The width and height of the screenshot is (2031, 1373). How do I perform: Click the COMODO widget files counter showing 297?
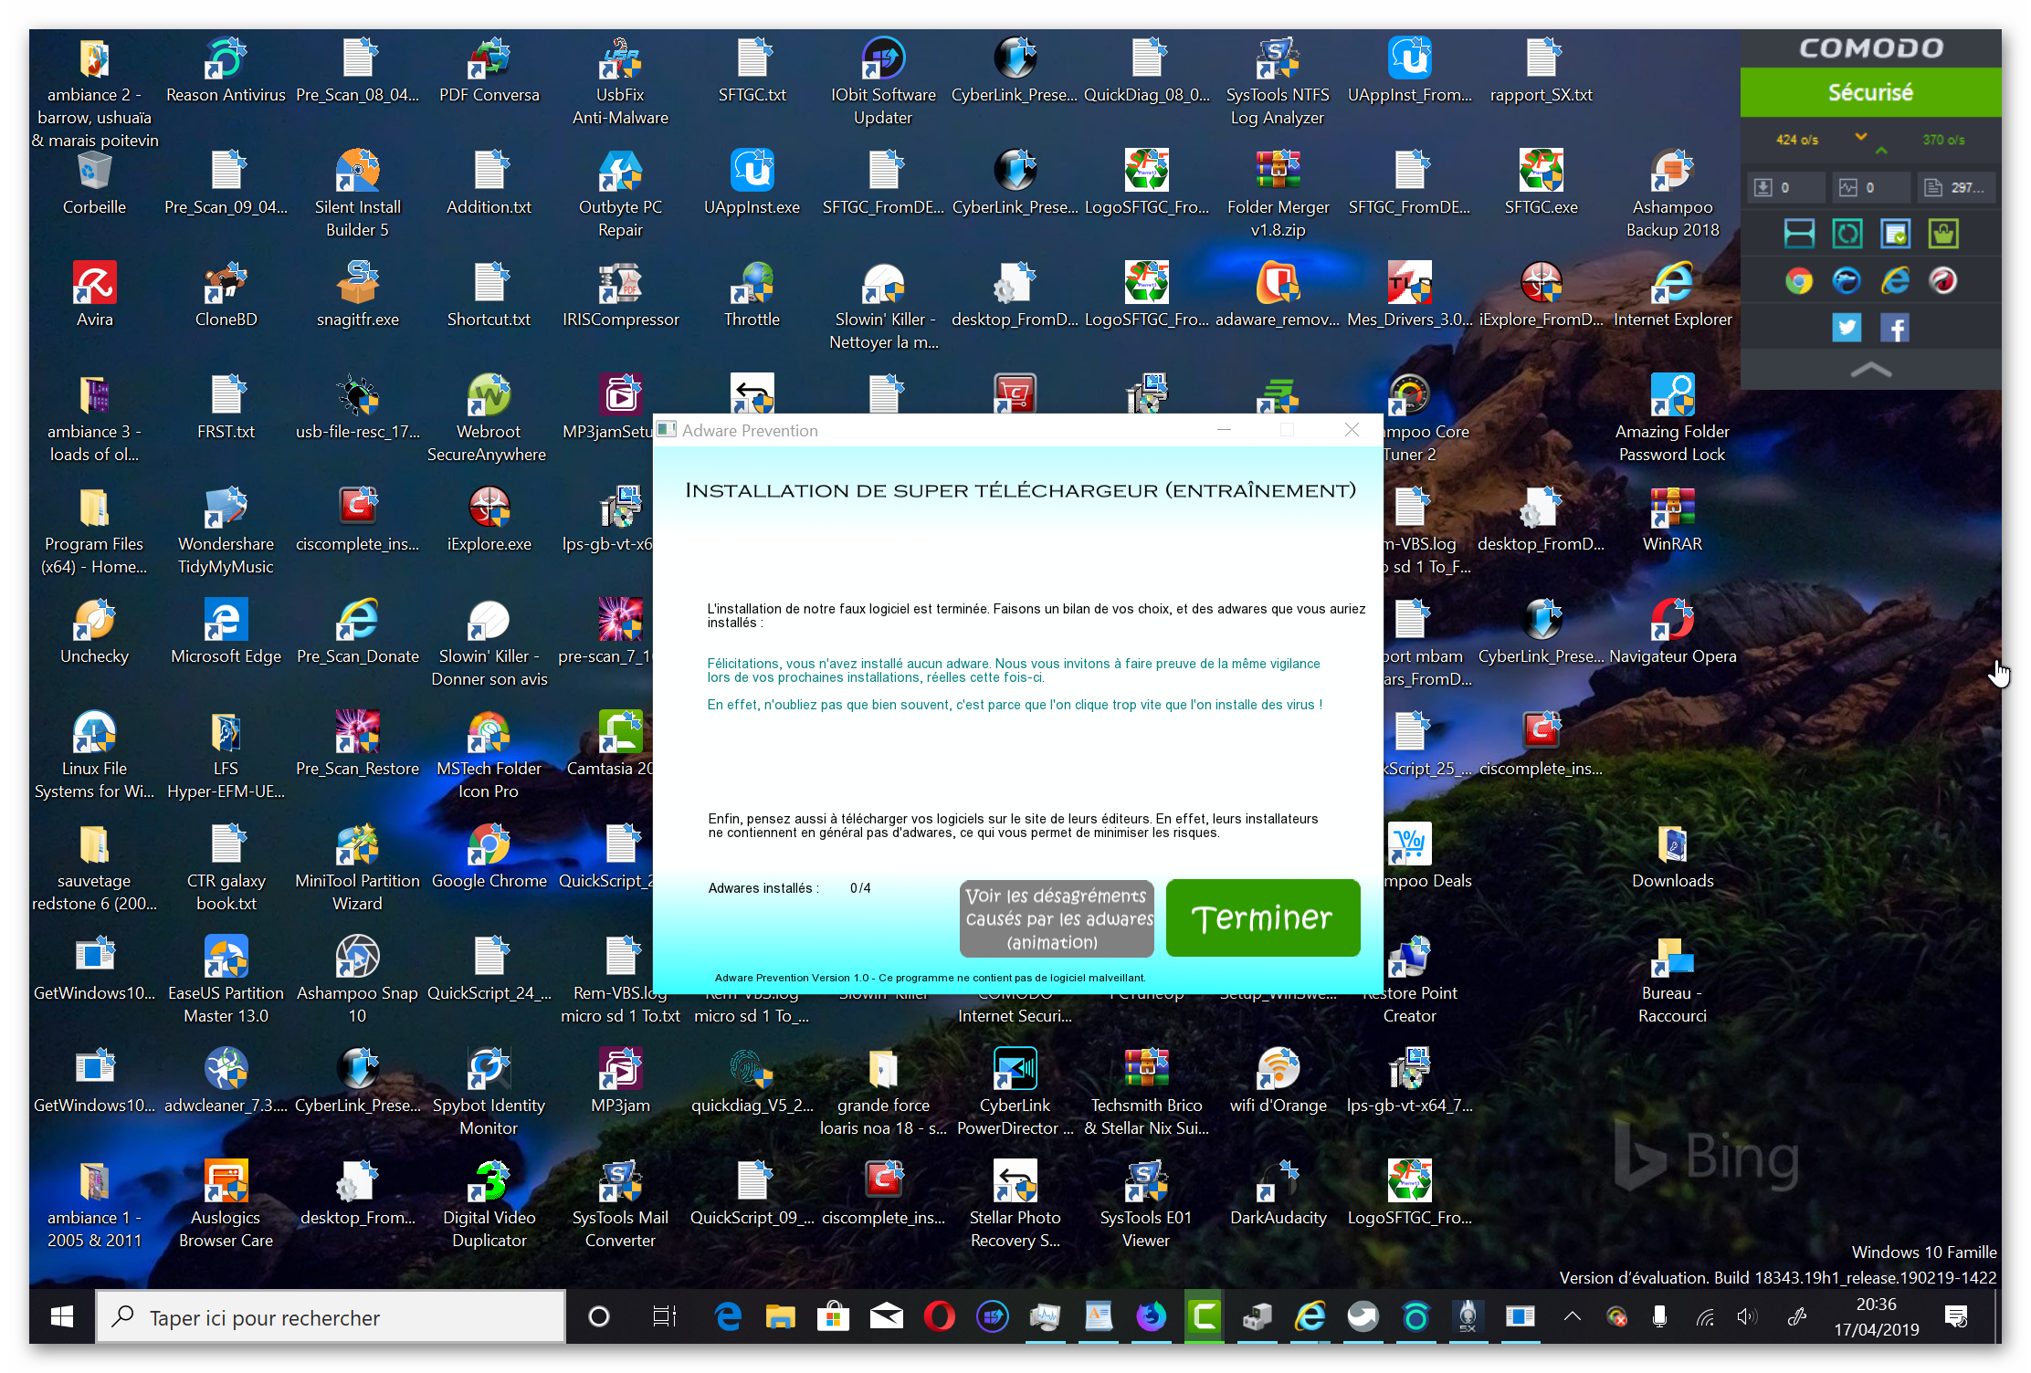(1956, 187)
